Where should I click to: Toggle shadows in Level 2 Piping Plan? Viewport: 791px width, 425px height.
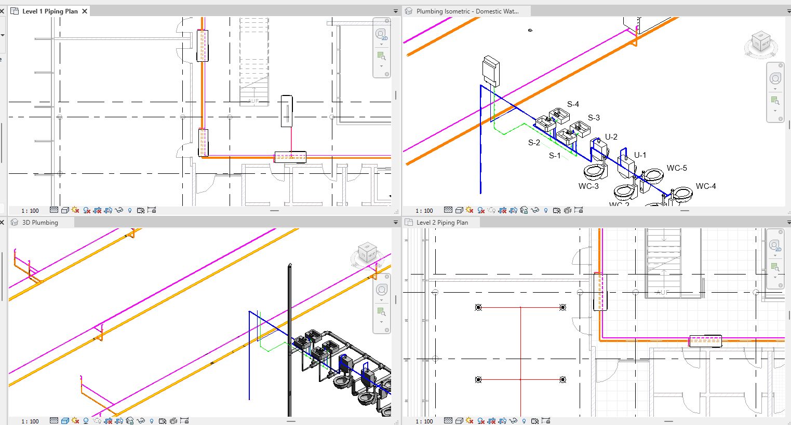(x=481, y=421)
